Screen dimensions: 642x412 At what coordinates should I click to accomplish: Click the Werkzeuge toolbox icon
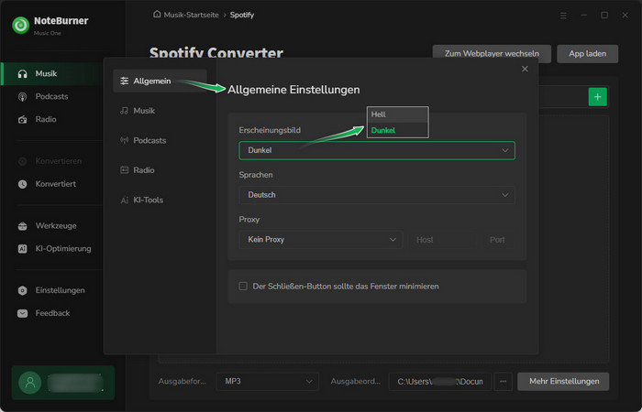pyautogui.click(x=23, y=226)
